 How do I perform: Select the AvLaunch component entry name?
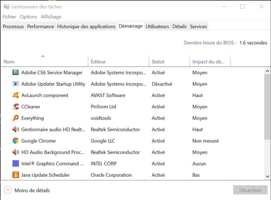[x=45, y=95]
